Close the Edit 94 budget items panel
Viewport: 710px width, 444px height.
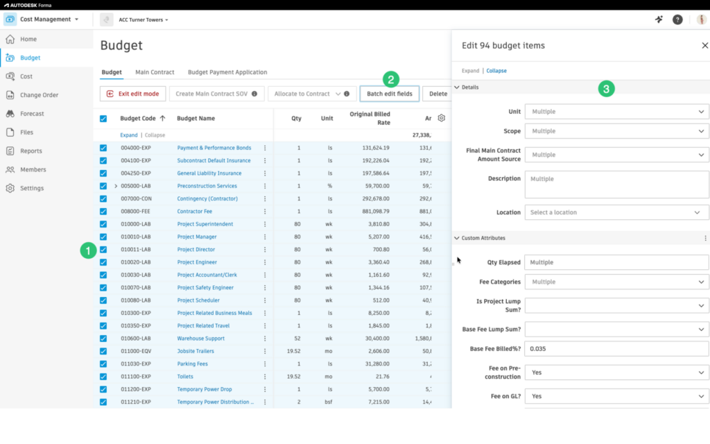pyautogui.click(x=704, y=46)
